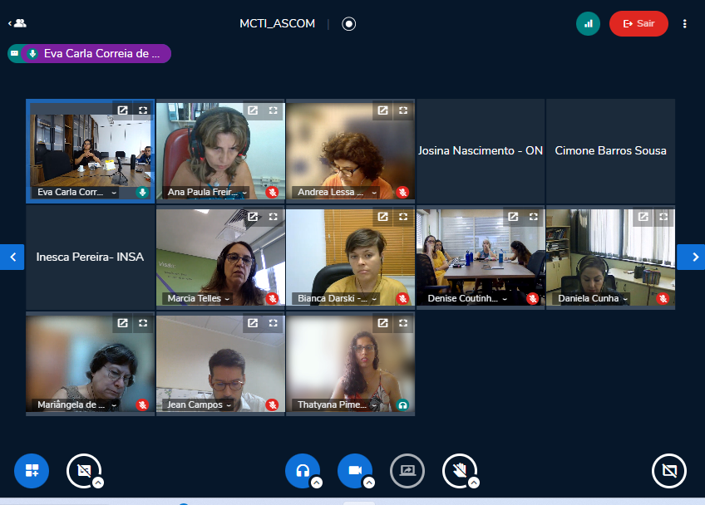Go to the next page of webcams

690,257
